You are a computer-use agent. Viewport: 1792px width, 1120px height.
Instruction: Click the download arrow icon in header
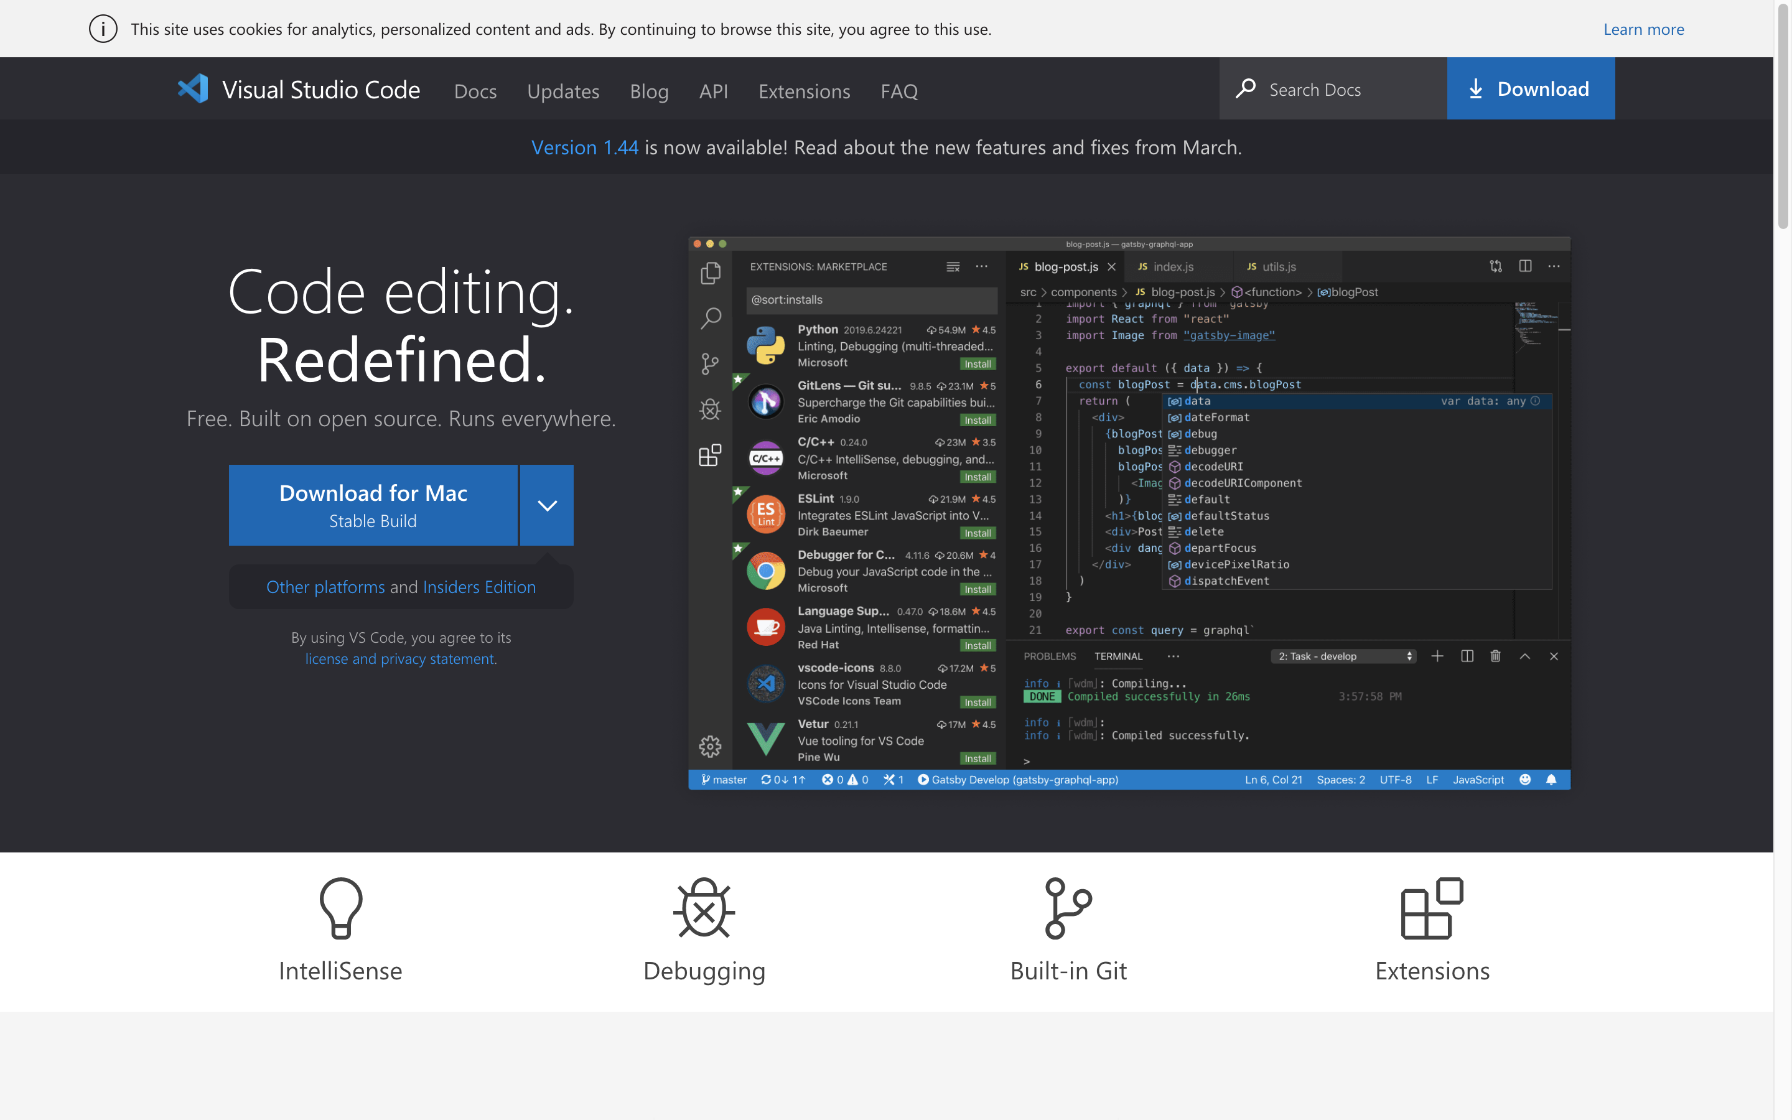[x=1476, y=89]
